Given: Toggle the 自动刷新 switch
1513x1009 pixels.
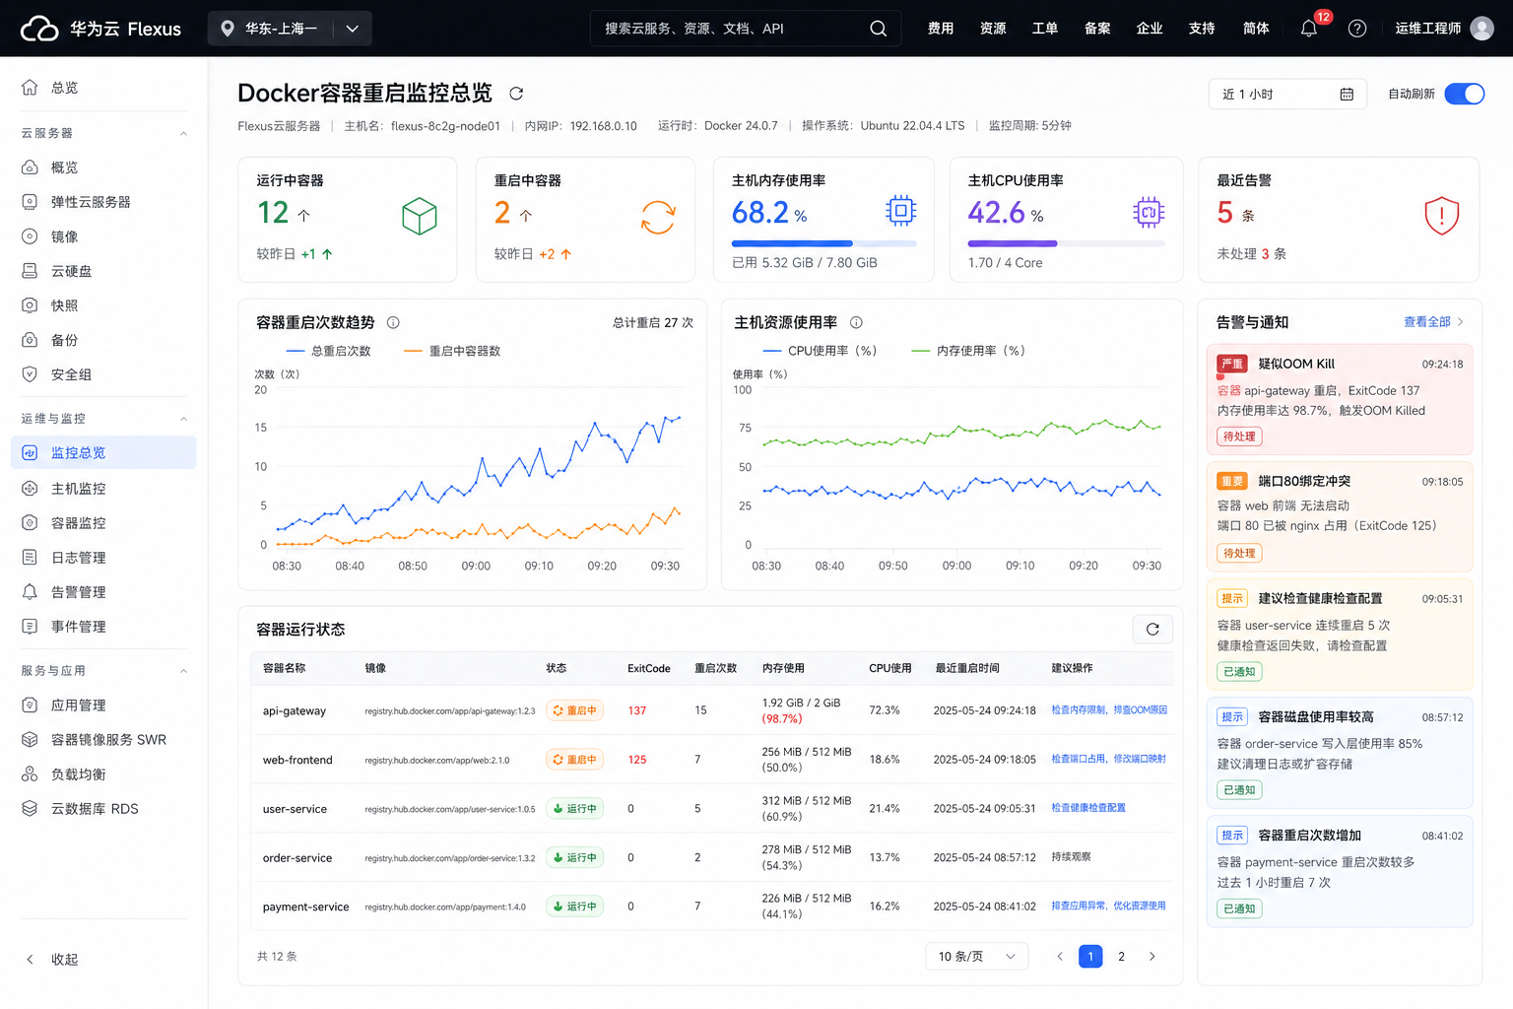Looking at the screenshot, I should 1464,94.
